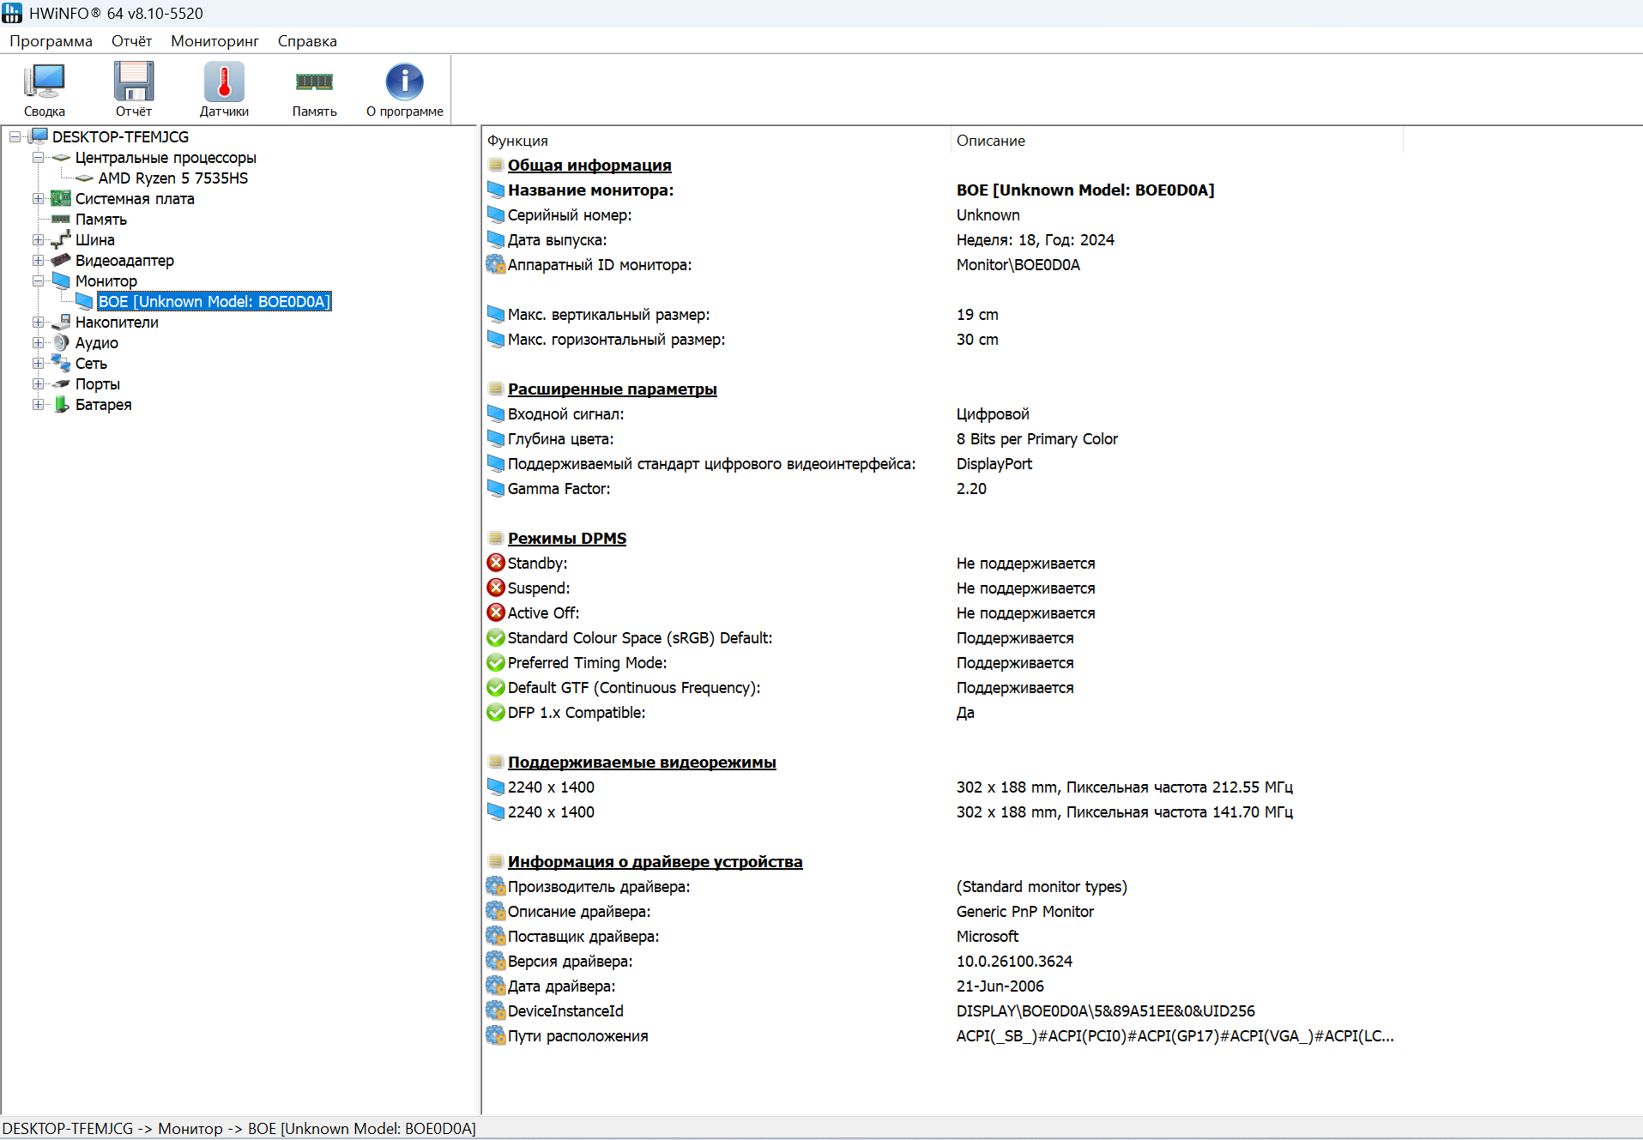Click the Видеоадаптер graphics card icon
1643x1140 pixels.
[61, 261]
